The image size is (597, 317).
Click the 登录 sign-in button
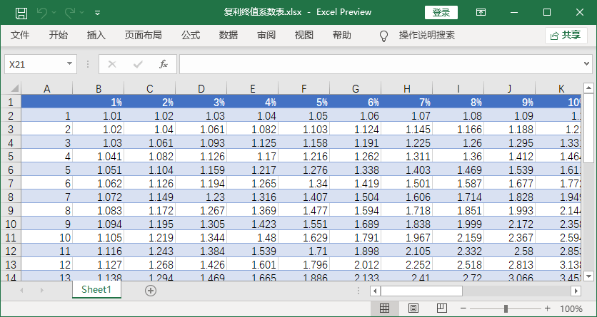441,12
